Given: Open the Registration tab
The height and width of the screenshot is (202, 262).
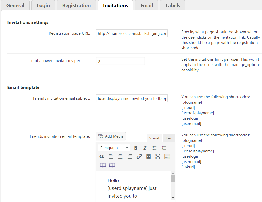Looking at the screenshot, I should click(x=76, y=5).
